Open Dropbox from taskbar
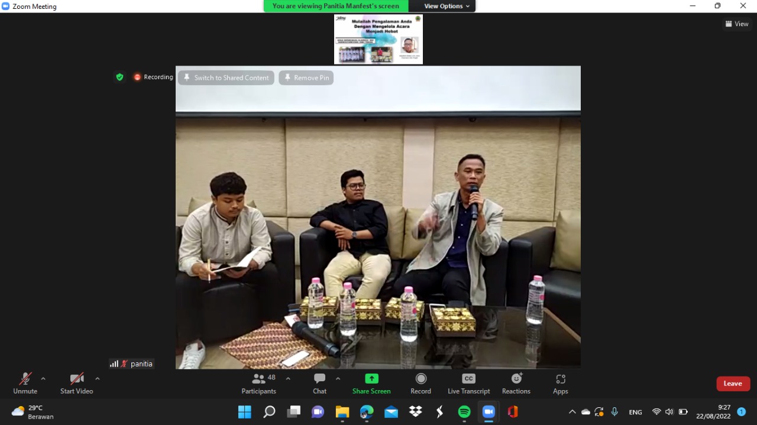Screen dimensions: 757x425 pyautogui.click(x=416, y=411)
